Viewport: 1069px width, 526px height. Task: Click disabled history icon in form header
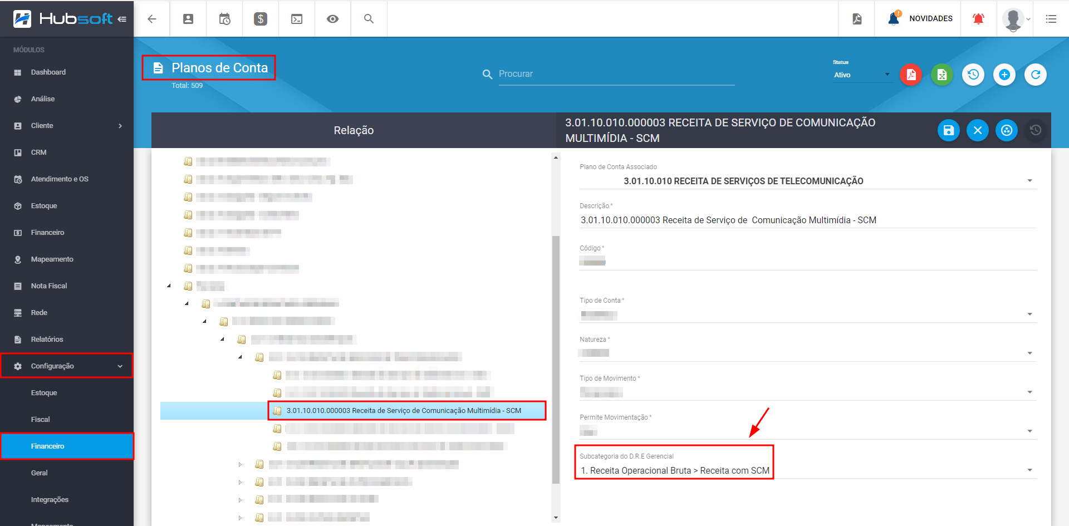pos(1036,130)
